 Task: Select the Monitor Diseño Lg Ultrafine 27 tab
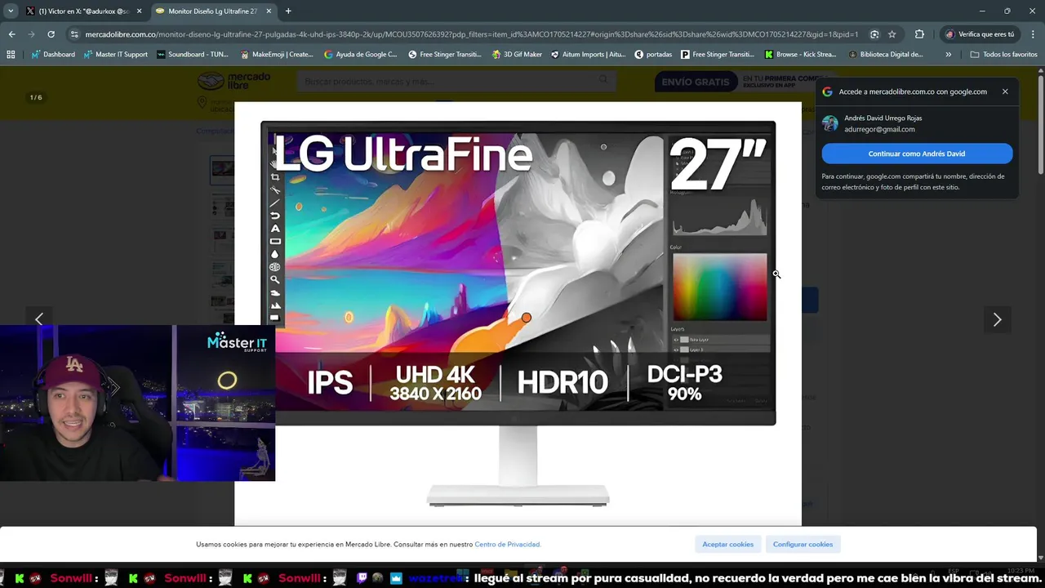click(214, 11)
